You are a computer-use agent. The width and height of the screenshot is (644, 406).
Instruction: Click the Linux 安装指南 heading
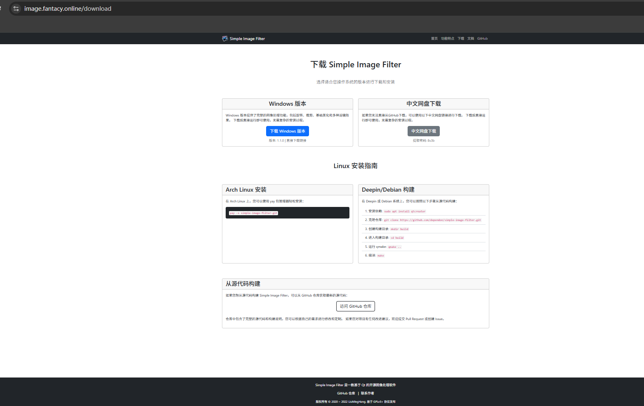(356, 166)
